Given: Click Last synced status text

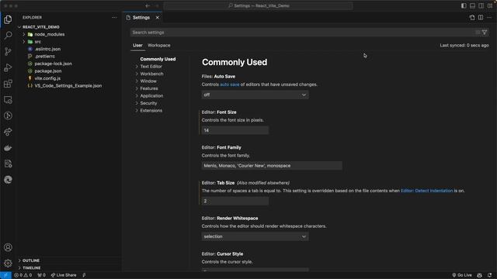Looking at the screenshot, I should click(464, 45).
